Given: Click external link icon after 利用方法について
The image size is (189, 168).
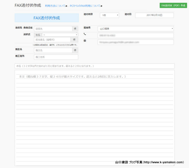Looking at the screenshot, I should pyautogui.click(x=66, y=6).
